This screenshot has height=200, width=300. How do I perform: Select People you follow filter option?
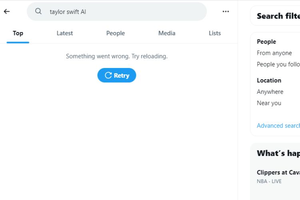click(278, 64)
